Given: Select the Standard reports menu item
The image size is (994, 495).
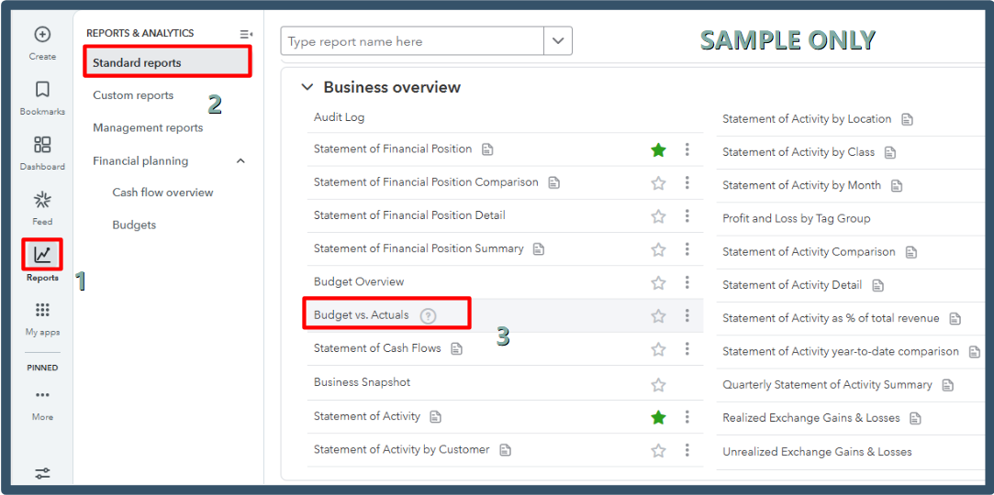Looking at the screenshot, I should click(x=138, y=63).
